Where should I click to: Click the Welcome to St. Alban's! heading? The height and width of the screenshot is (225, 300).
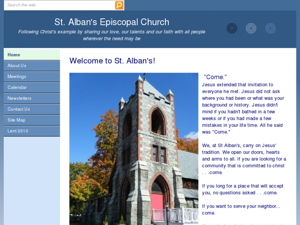click(112, 61)
